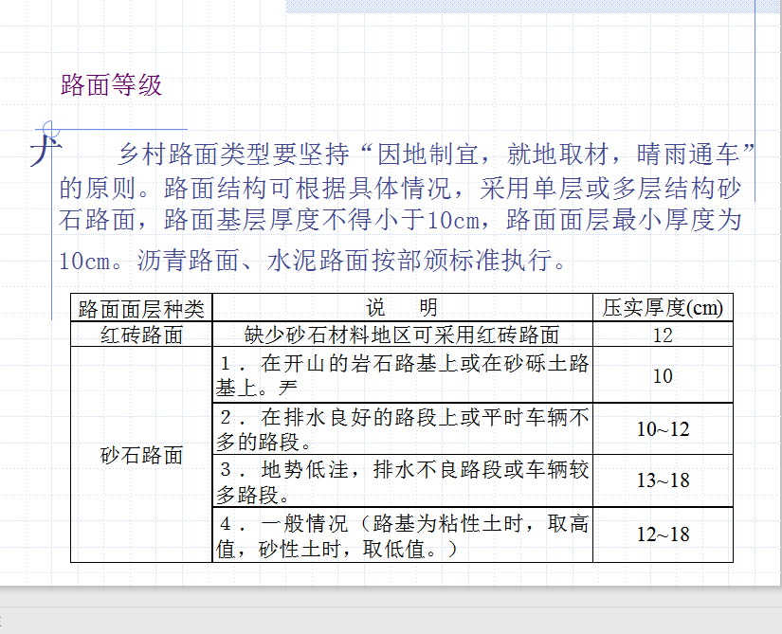Image resolution: width=782 pixels, height=634 pixels.
Task: Click the line starting 的原则。路面结构
Action: coord(400,188)
